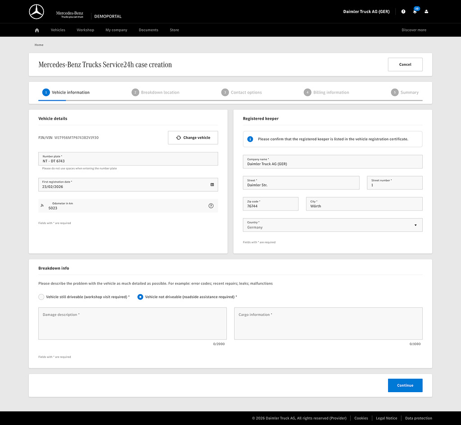Select Vehicle not driveable radio button

click(x=140, y=297)
